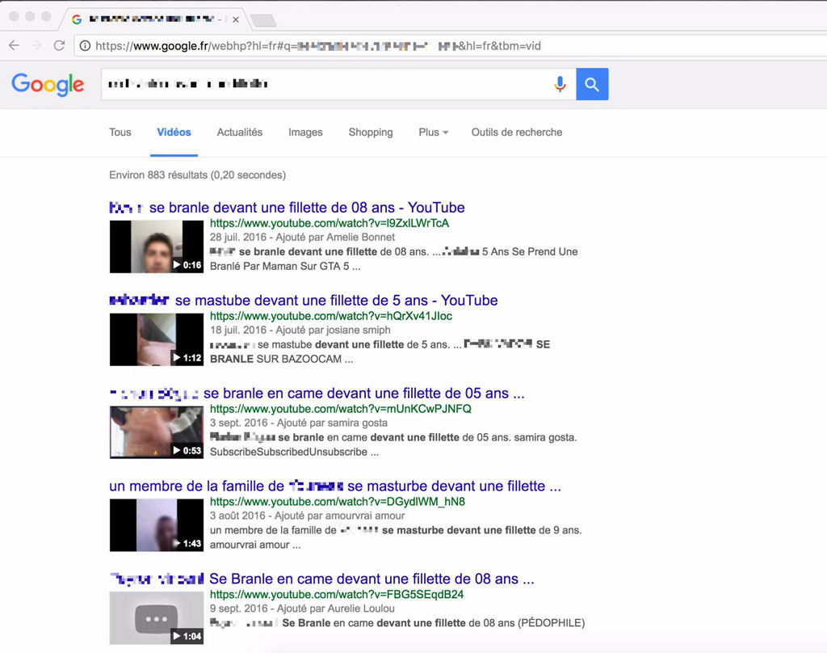
Task: Open the result URL ending I9ZxILWrTcA
Action: pyautogui.click(x=330, y=223)
